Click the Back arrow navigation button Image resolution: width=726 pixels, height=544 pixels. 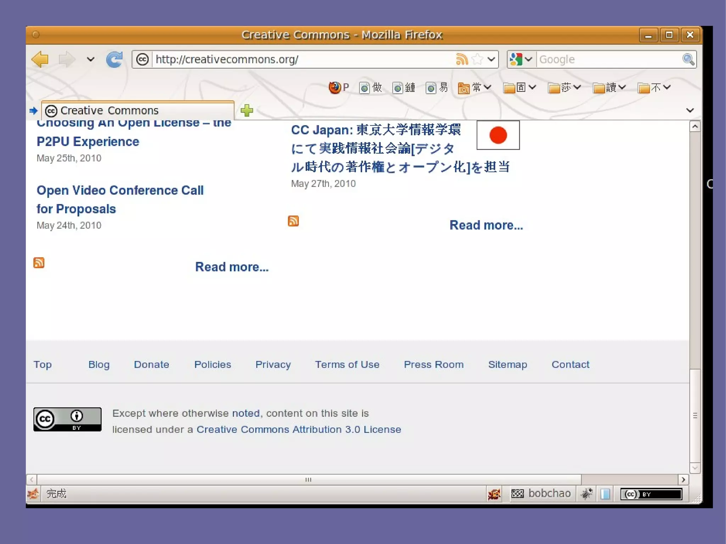click(40, 59)
